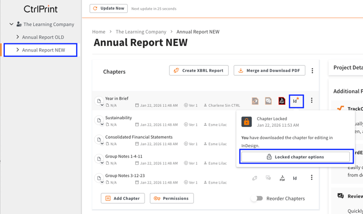Click the document icon beside Sustainability
Image resolution: width=363 pixels, height=214 pixels.
(99, 120)
